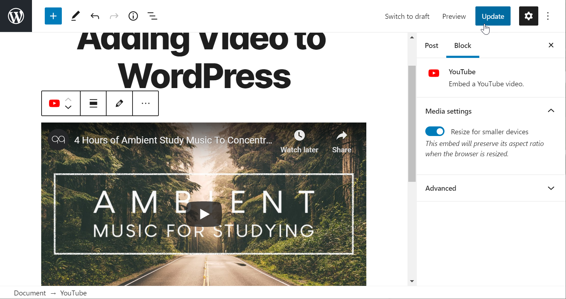
Task: Change alignment of the YouTube block
Action: pos(93,103)
